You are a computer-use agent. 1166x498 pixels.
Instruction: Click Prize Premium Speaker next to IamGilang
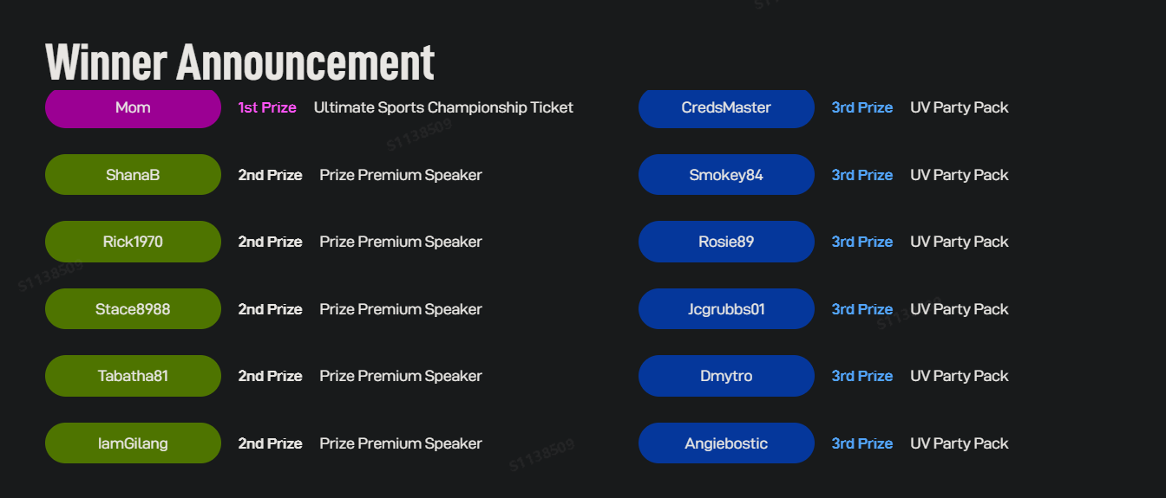coord(401,443)
